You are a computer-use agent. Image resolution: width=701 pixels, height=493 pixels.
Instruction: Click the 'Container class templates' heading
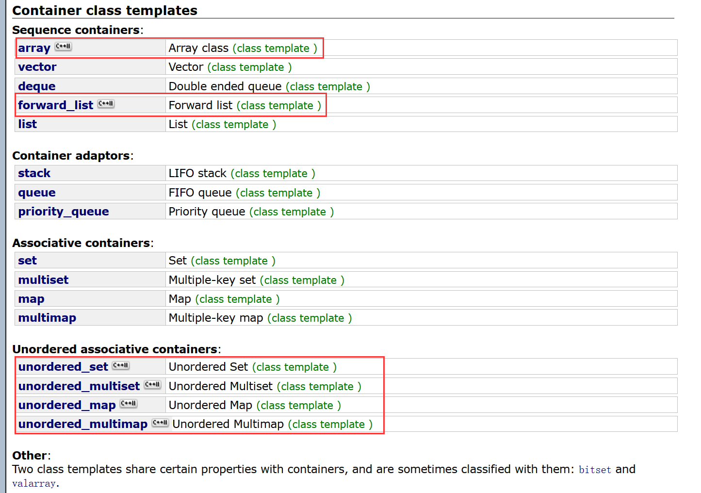click(x=105, y=11)
